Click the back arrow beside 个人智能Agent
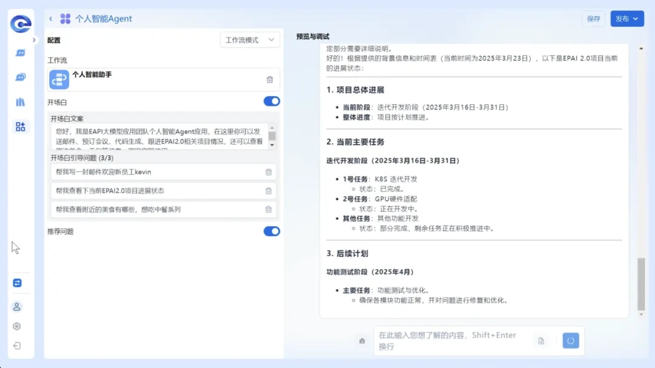The image size is (655, 368). (x=51, y=19)
